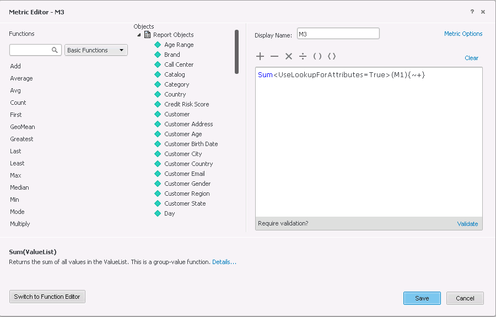Select the Customer Region attribute
This screenshot has width=496, height=317.
[x=187, y=194]
